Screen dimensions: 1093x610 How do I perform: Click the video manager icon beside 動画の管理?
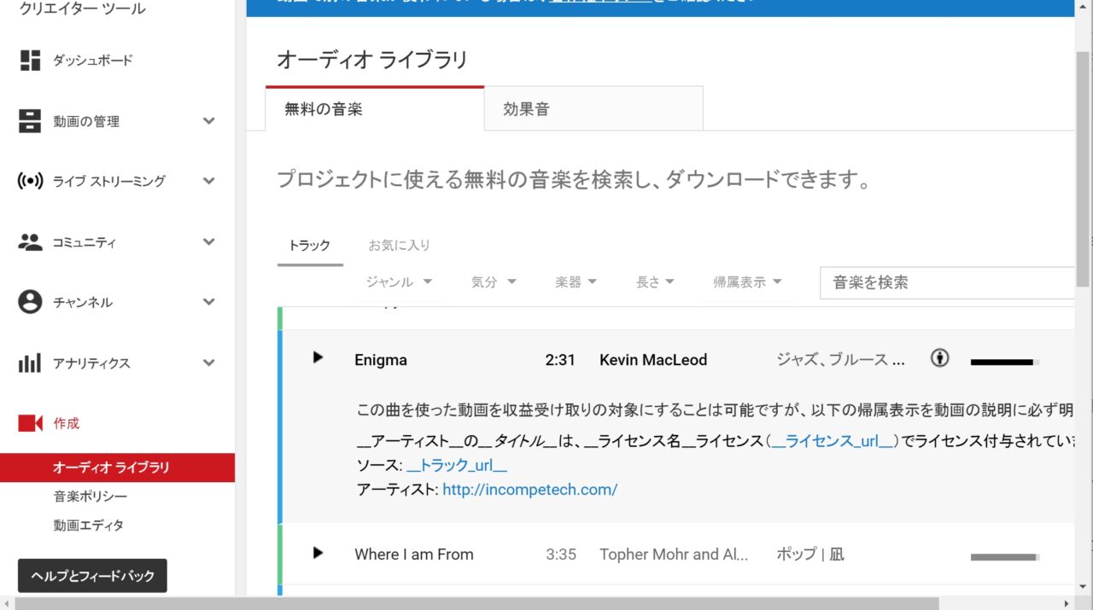tap(30, 121)
